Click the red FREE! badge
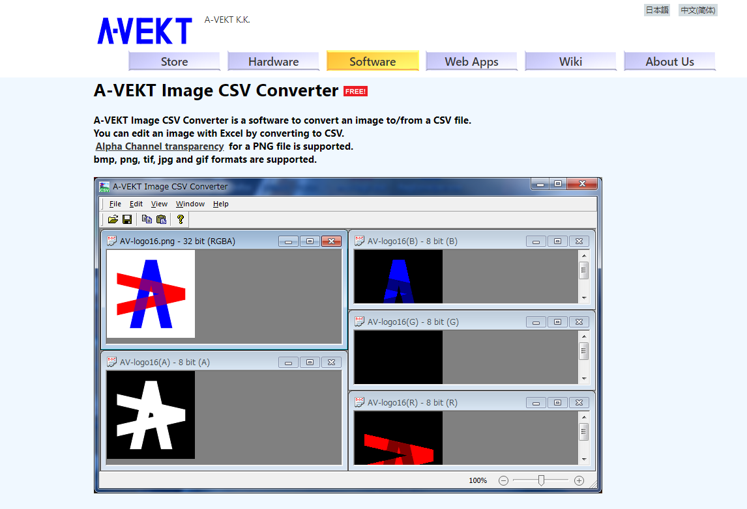747x509 pixels. pyautogui.click(x=355, y=91)
